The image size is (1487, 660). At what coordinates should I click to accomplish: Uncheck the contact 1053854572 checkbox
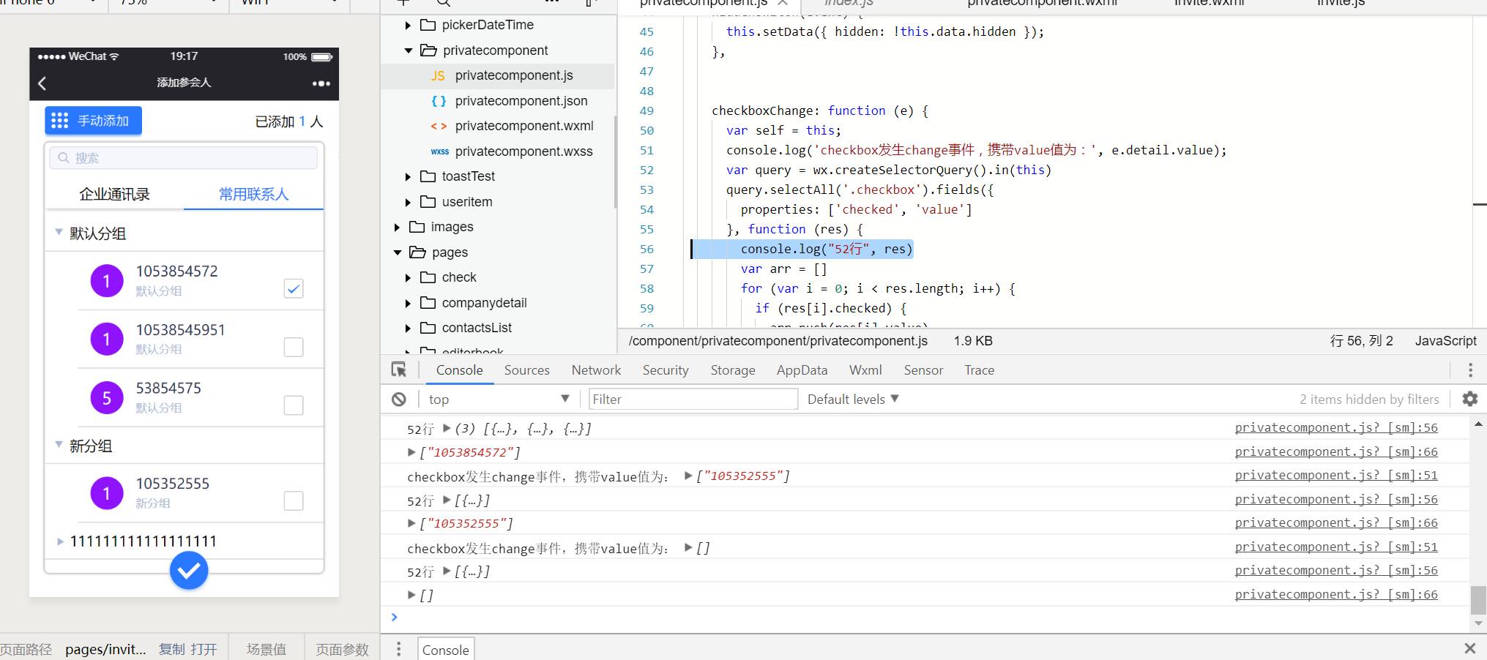coord(294,288)
